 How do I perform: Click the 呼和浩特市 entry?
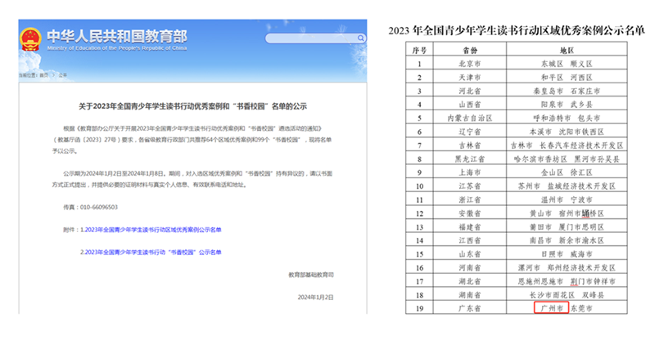point(552,118)
